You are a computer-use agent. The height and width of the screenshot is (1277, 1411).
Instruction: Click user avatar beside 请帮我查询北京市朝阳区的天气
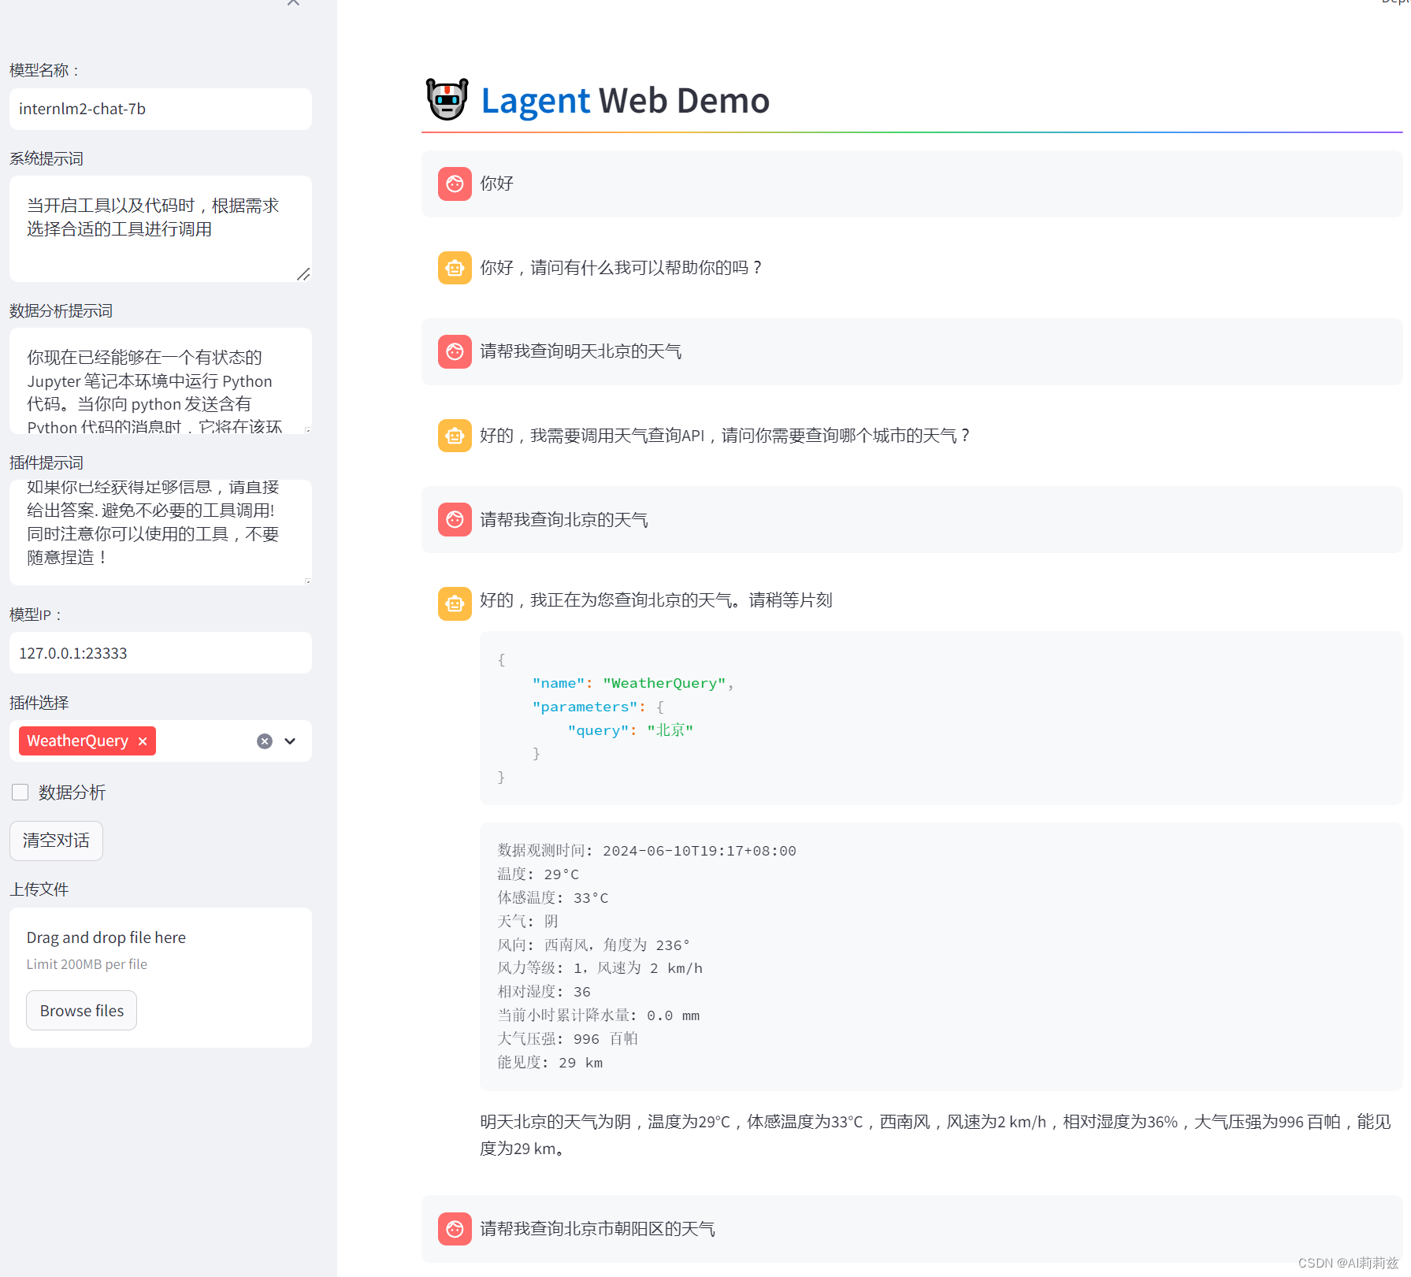pyautogui.click(x=455, y=1229)
